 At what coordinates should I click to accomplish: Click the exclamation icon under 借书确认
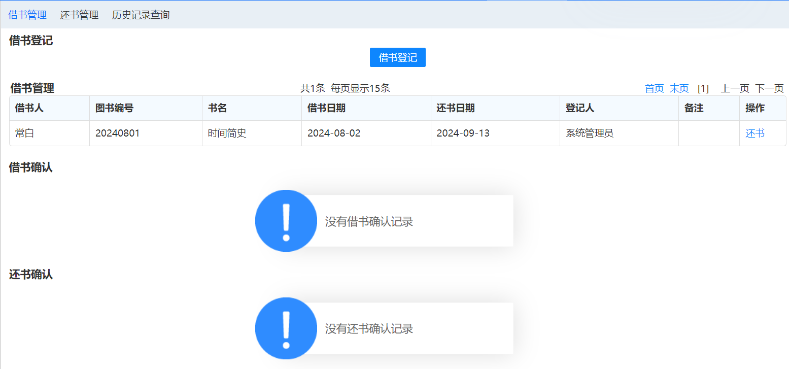click(x=286, y=221)
